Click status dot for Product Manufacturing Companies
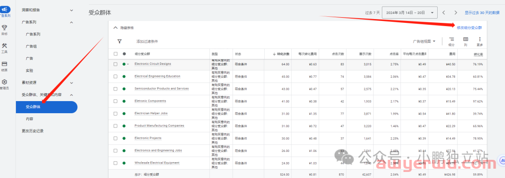This screenshot has width=505, height=178. [124, 126]
